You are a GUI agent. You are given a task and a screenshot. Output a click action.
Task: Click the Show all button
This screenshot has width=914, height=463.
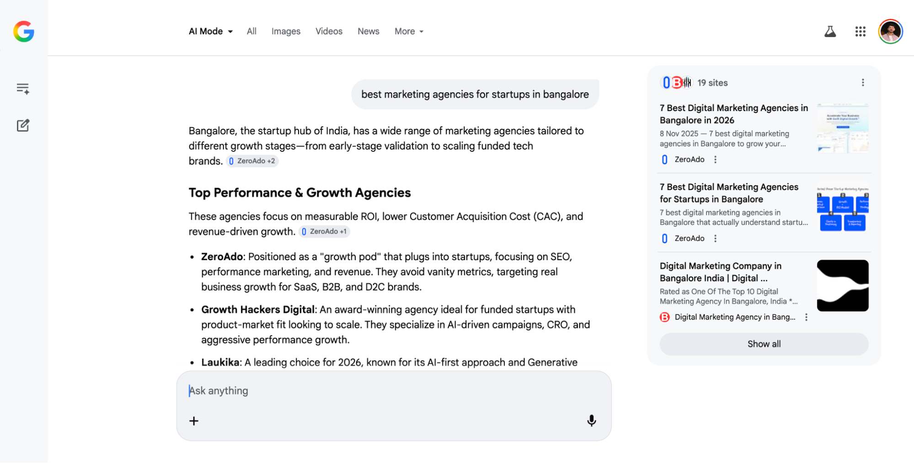point(764,344)
